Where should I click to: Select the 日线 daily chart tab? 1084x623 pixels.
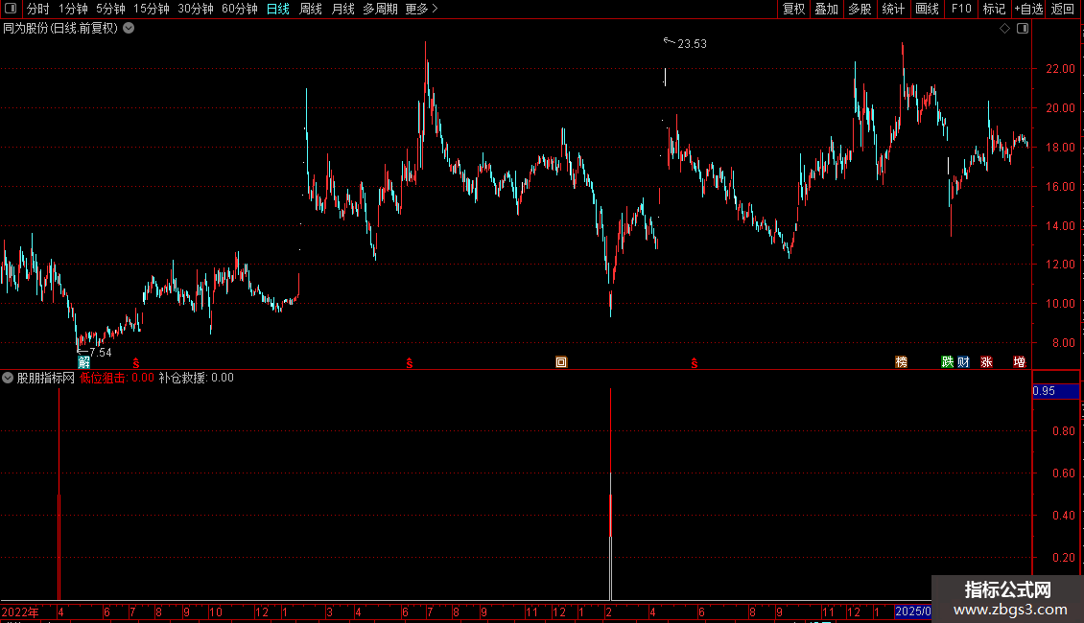point(278,9)
